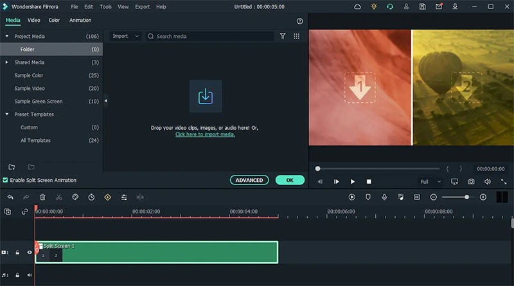Open the user account icon
The image size is (514, 286).
pyautogui.click(x=406, y=6)
